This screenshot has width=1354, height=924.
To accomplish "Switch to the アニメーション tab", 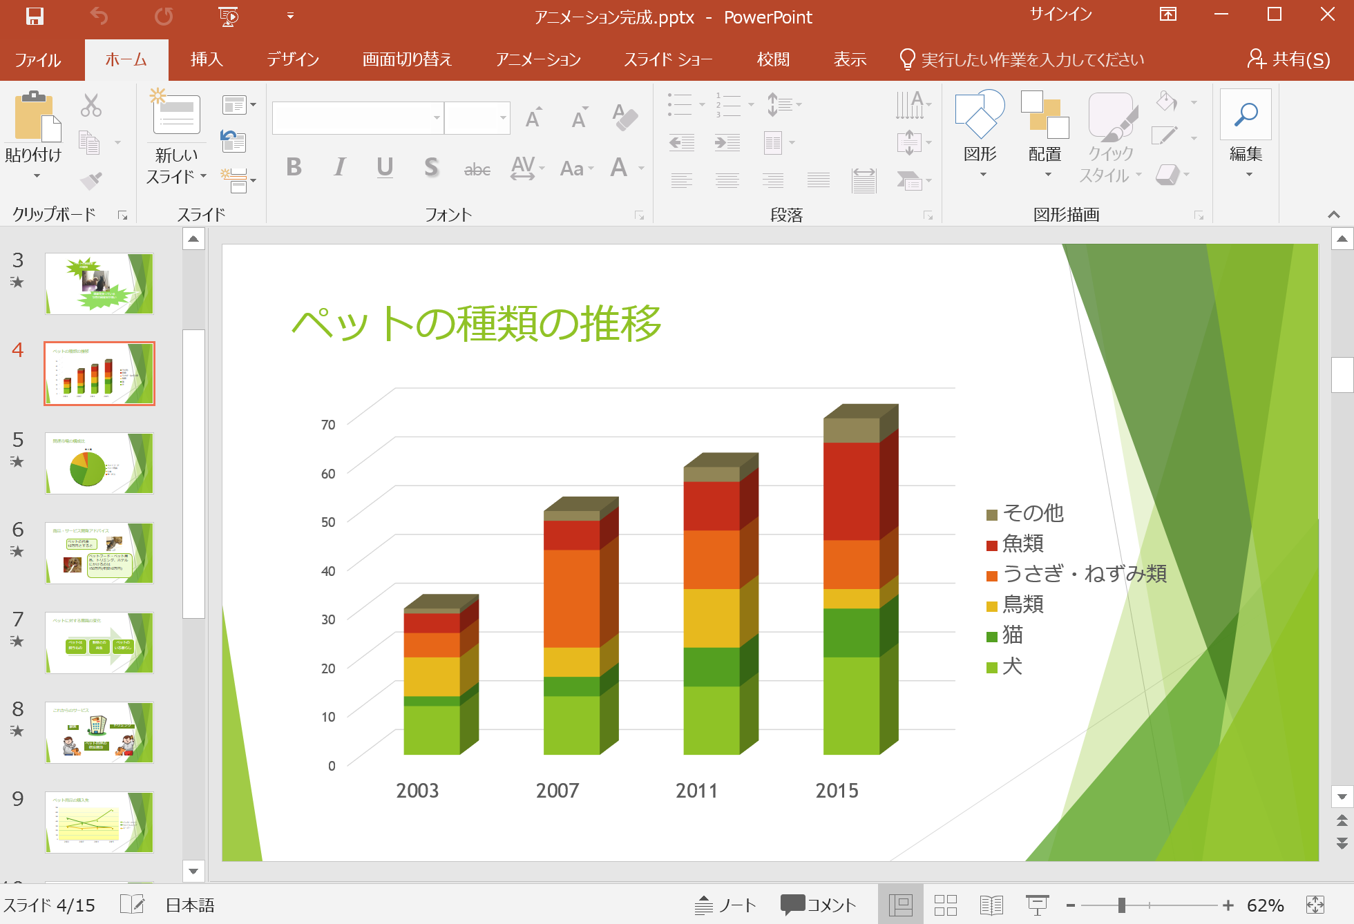I will (x=538, y=59).
